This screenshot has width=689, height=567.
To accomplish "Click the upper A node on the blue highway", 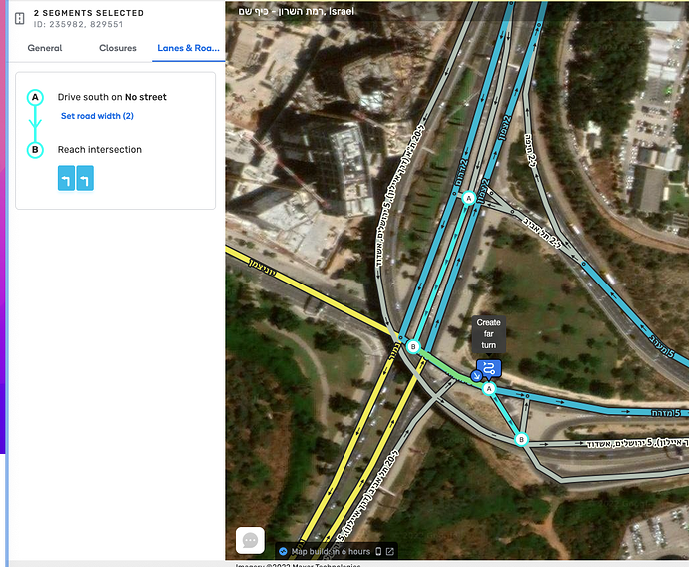I will (469, 198).
